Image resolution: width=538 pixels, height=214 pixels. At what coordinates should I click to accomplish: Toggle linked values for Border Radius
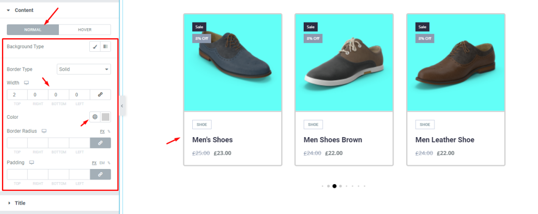[x=100, y=143]
